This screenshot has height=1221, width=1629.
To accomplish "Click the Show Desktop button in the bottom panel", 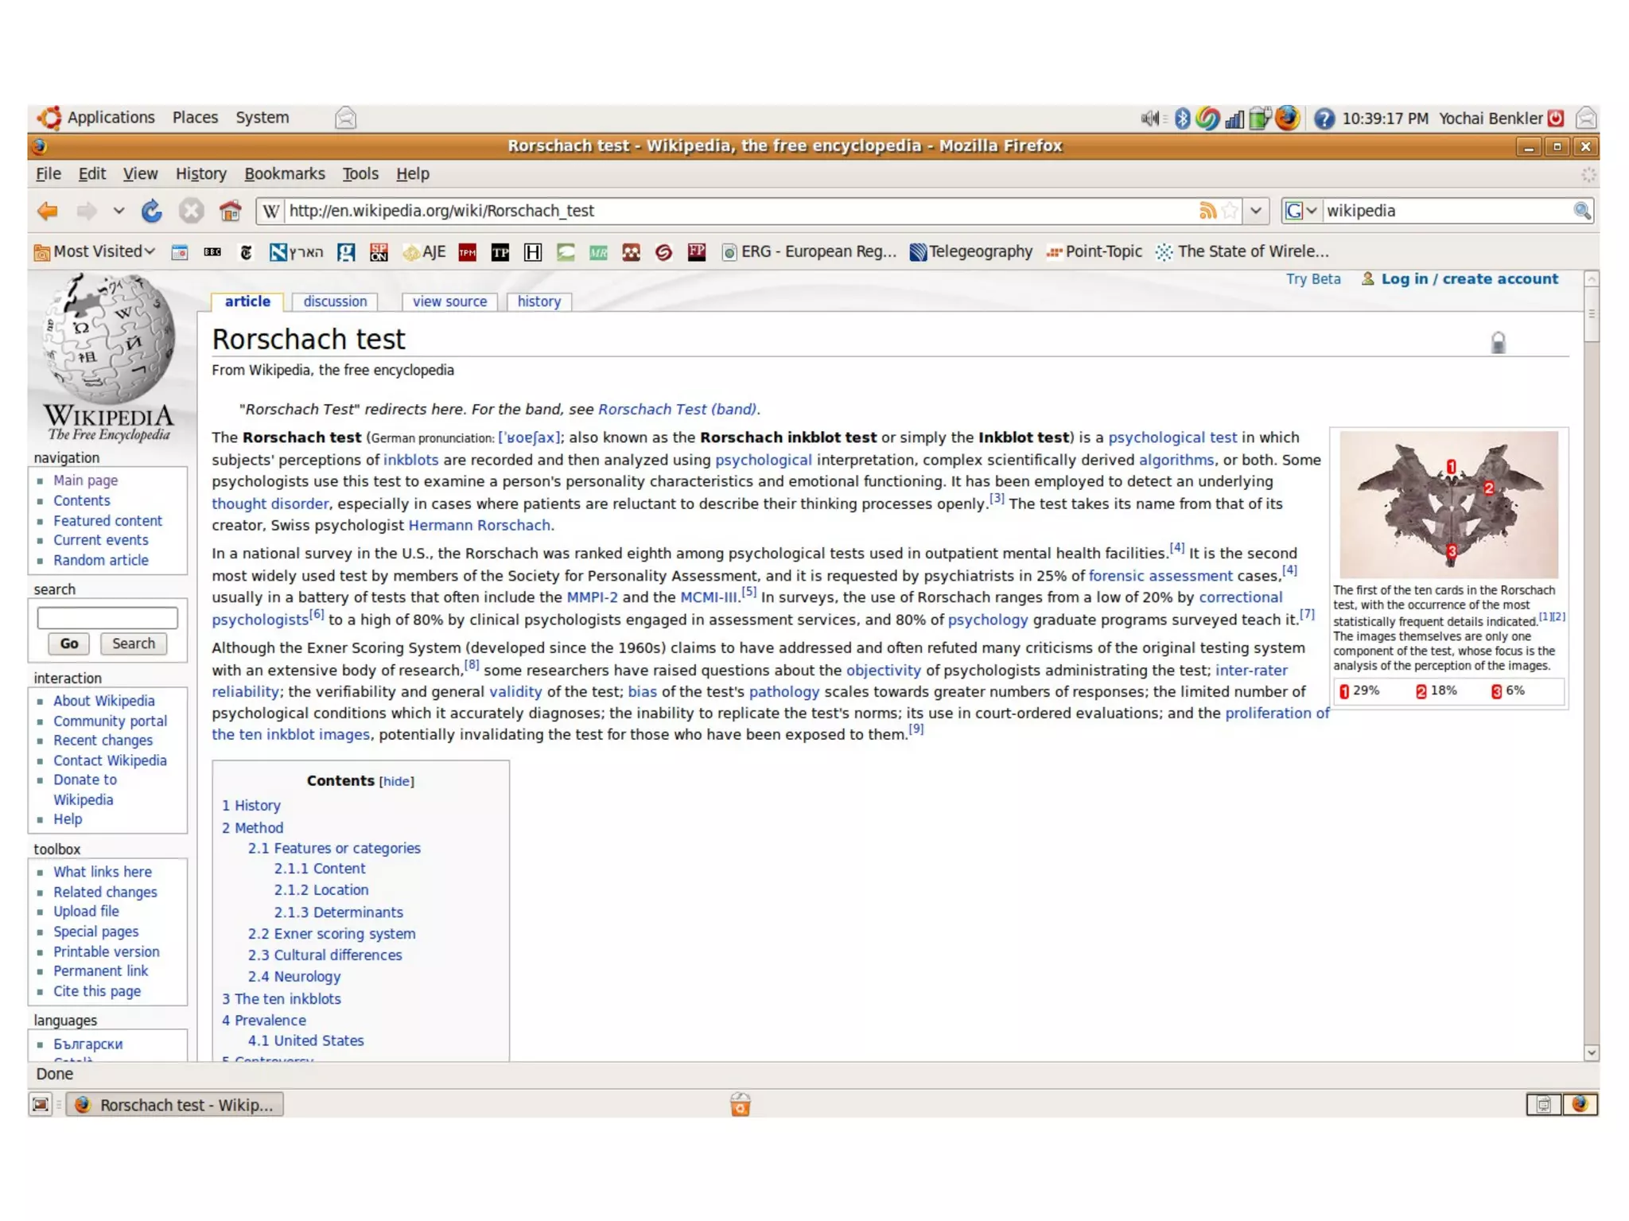I will click(41, 1104).
